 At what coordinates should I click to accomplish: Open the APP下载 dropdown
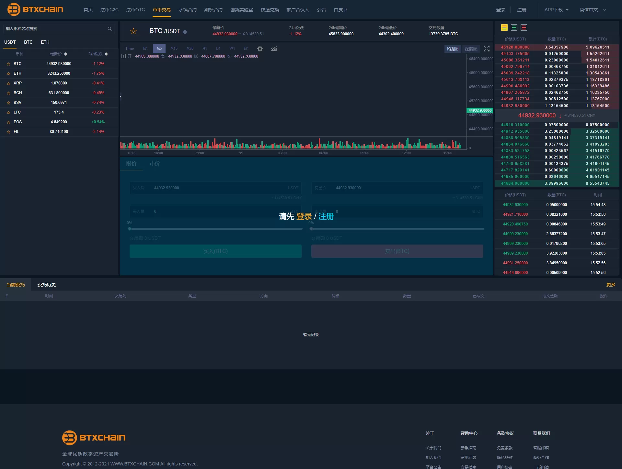coord(556,10)
